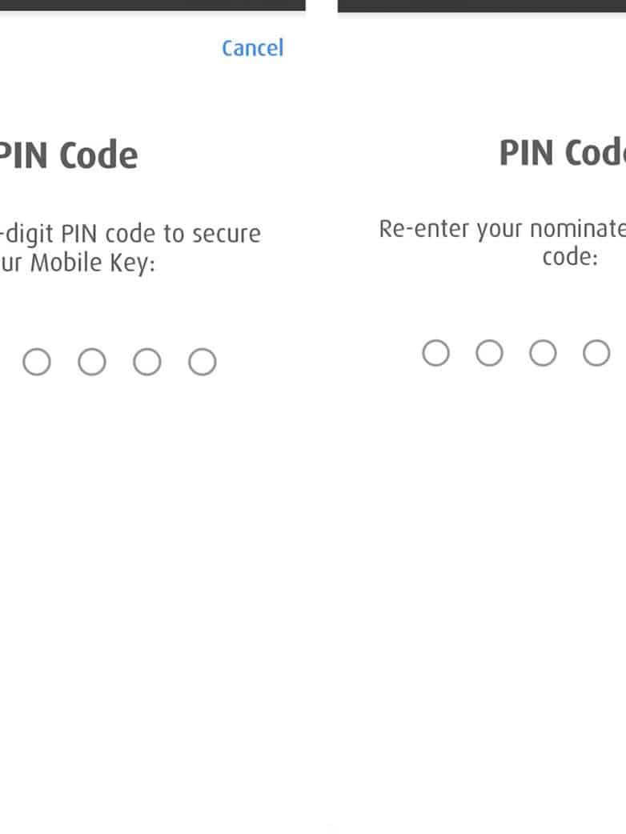The width and height of the screenshot is (626, 834).
Task: Select first PIN circle on left screen
Action: [37, 363]
